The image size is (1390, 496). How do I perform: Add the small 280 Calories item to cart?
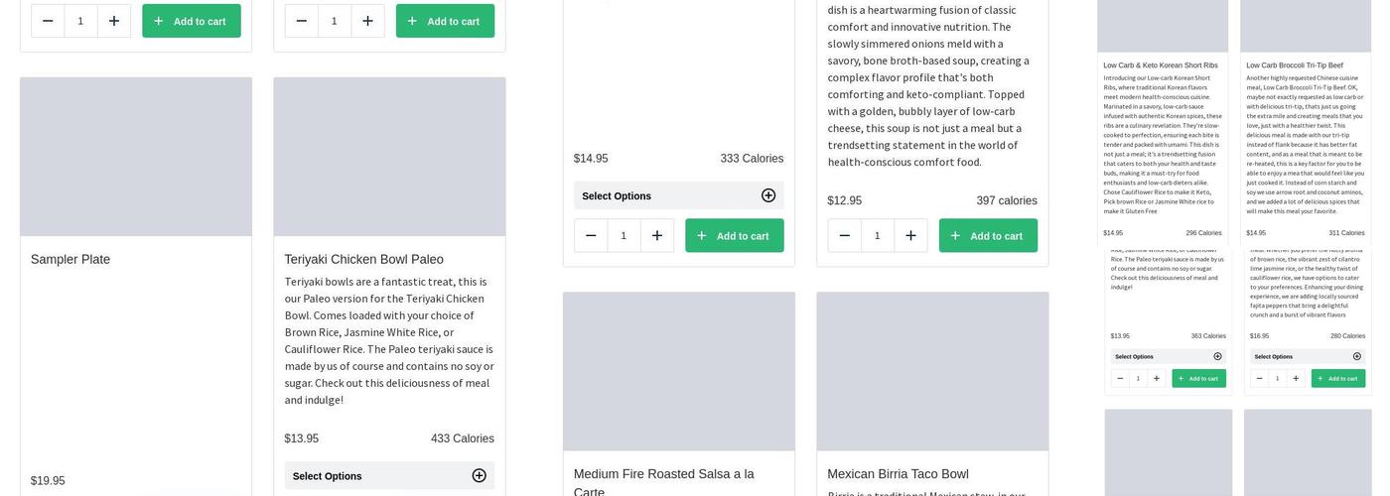[x=1337, y=378]
